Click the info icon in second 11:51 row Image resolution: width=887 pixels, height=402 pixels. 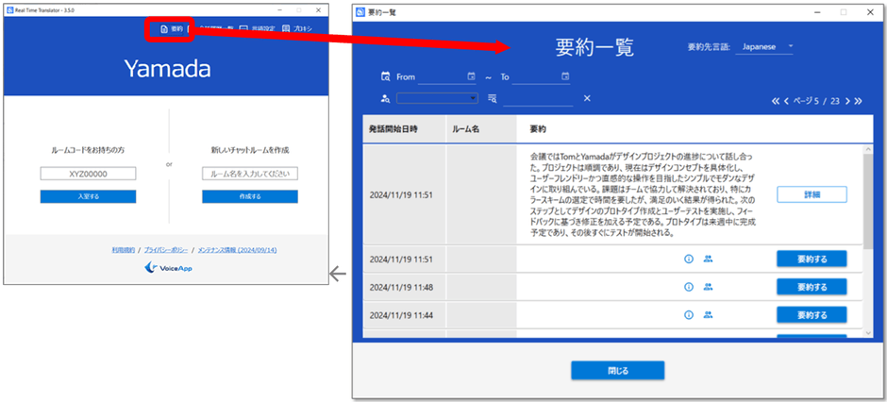coord(688,259)
